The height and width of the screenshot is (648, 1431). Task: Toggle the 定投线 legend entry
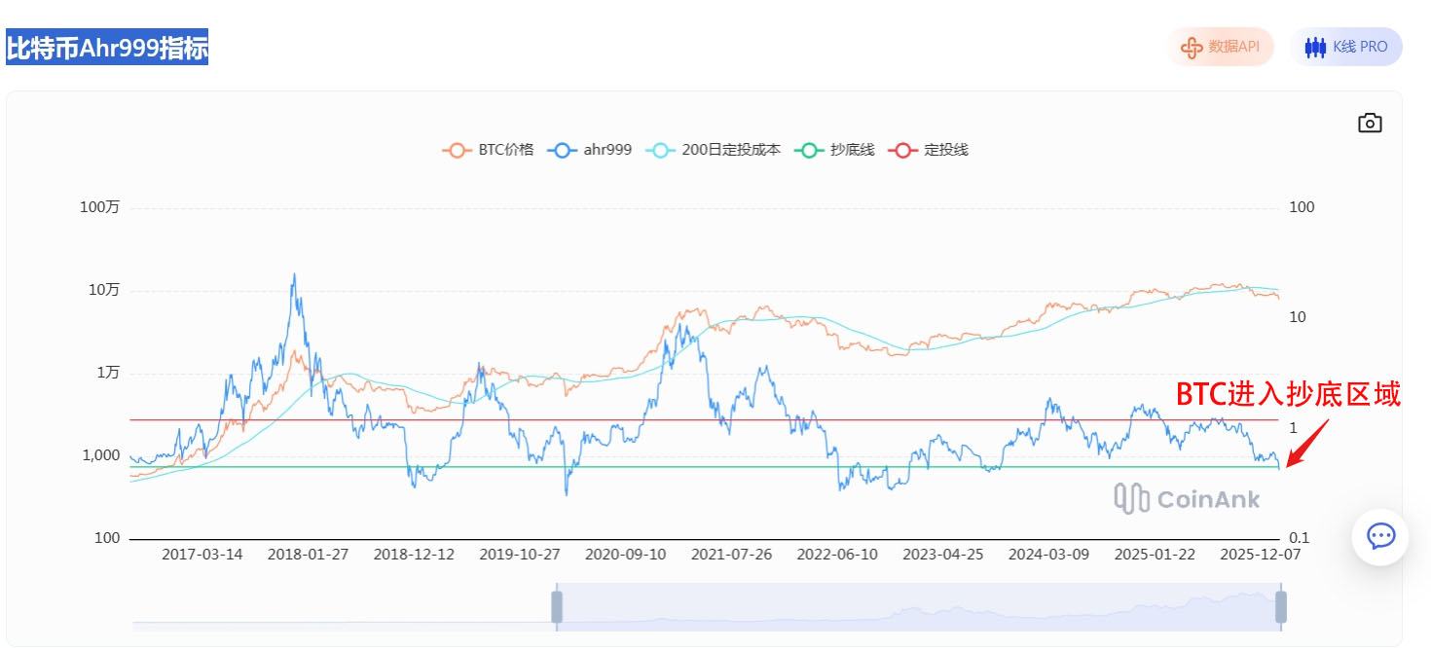click(932, 150)
